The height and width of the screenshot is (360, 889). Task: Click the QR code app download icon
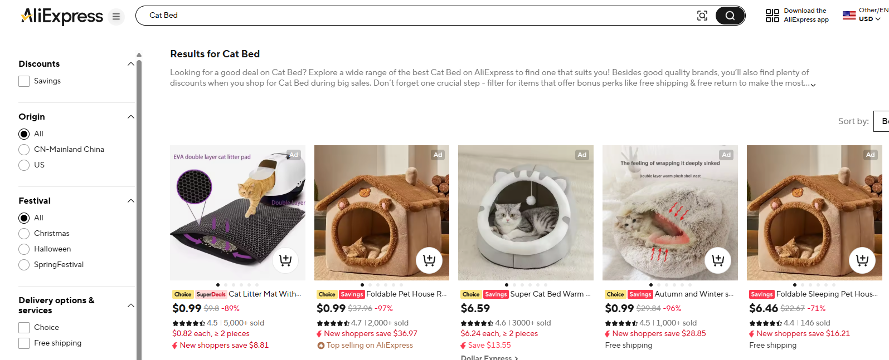(772, 15)
